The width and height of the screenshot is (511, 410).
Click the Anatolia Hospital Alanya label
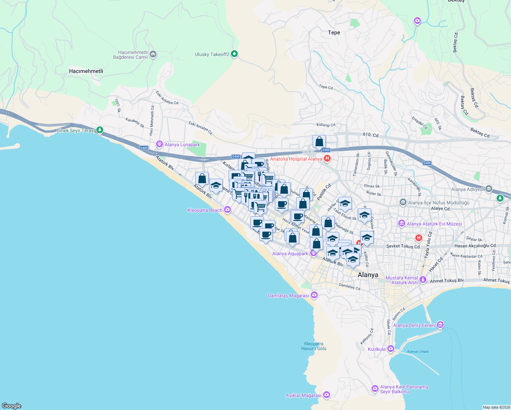(296, 159)
